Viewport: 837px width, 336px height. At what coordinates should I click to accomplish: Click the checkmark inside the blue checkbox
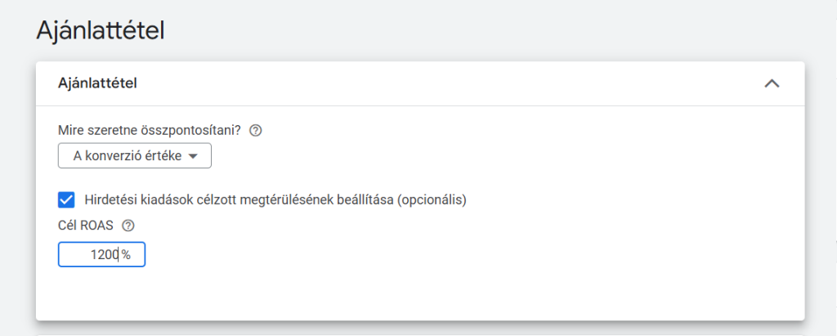tap(66, 199)
